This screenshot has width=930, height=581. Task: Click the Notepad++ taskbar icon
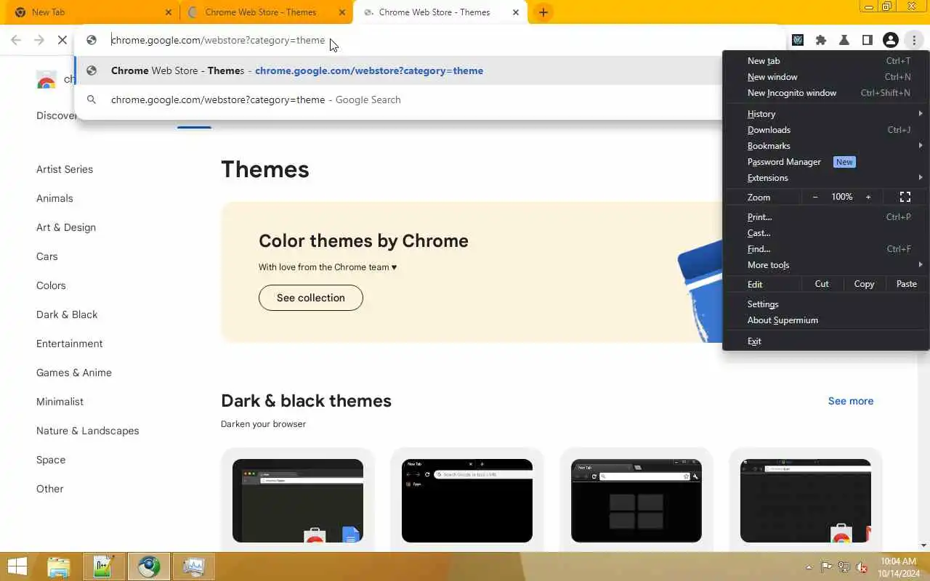tap(104, 566)
